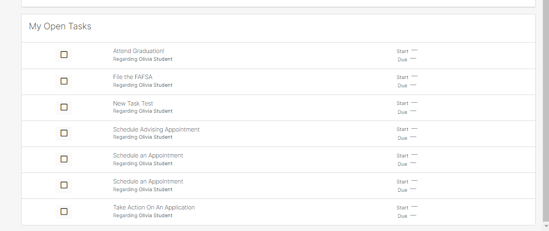Check the Attend Graduation! task checkbox
This screenshot has height=231, width=549.
pyautogui.click(x=64, y=55)
